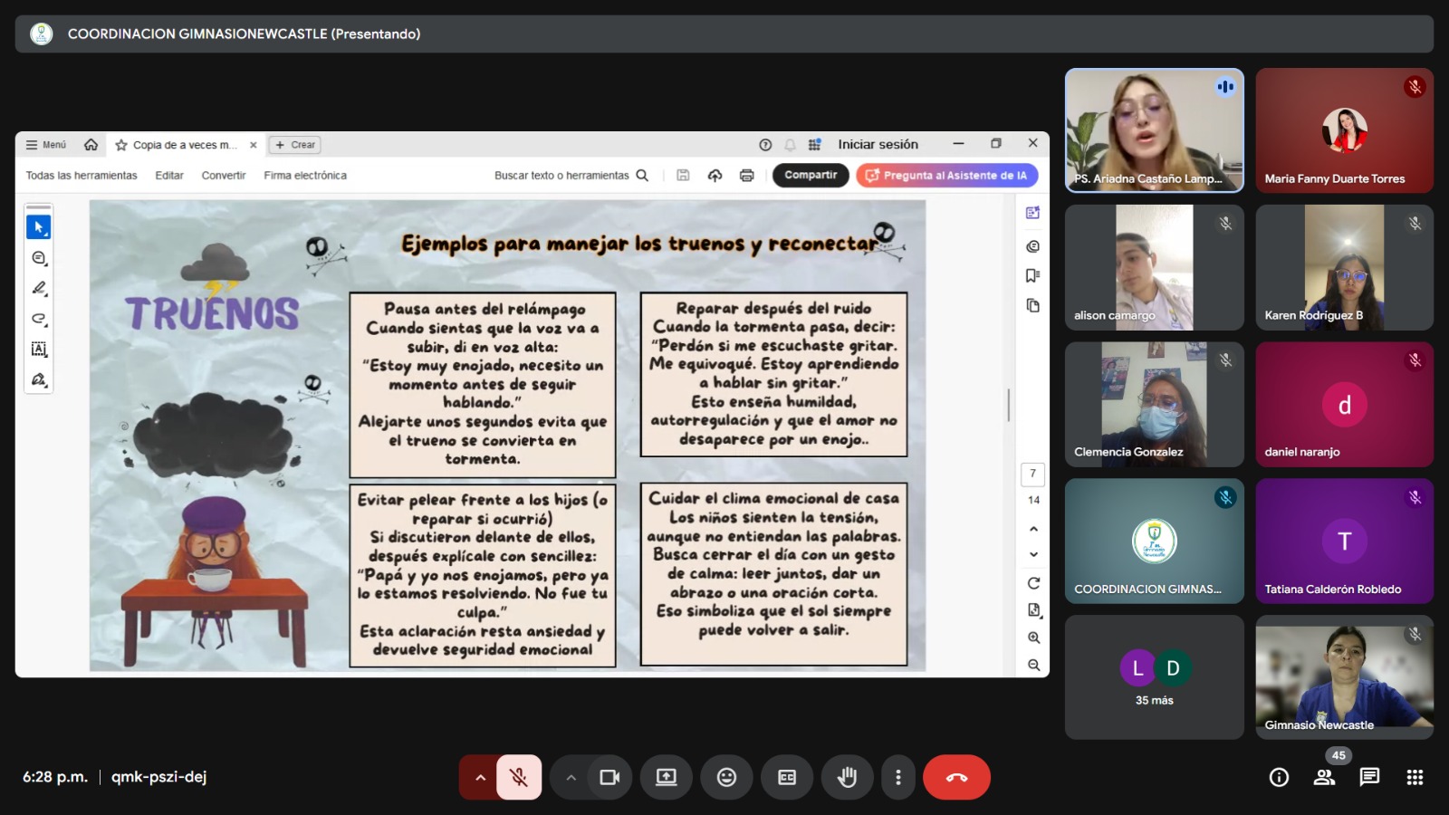Viewport: 1449px width, 815px height.
Task: Select the comment zoom tool in sidebar
Action: pyautogui.click(x=39, y=258)
